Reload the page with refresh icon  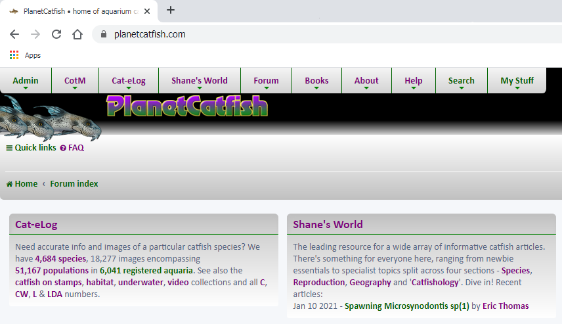pos(56,34)
